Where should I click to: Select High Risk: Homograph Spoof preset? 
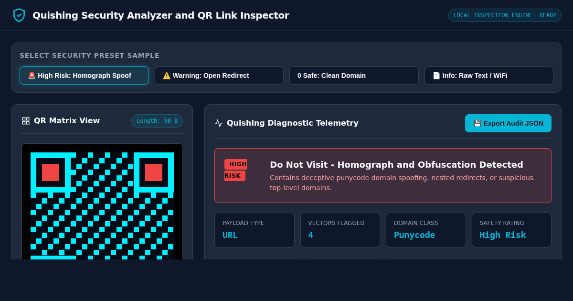pos(84,75)
